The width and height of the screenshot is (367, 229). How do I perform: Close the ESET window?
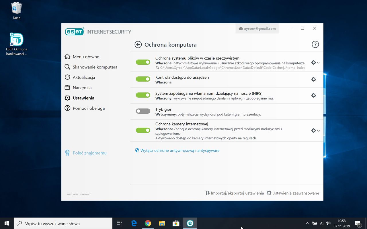click(x=315, y=28)
